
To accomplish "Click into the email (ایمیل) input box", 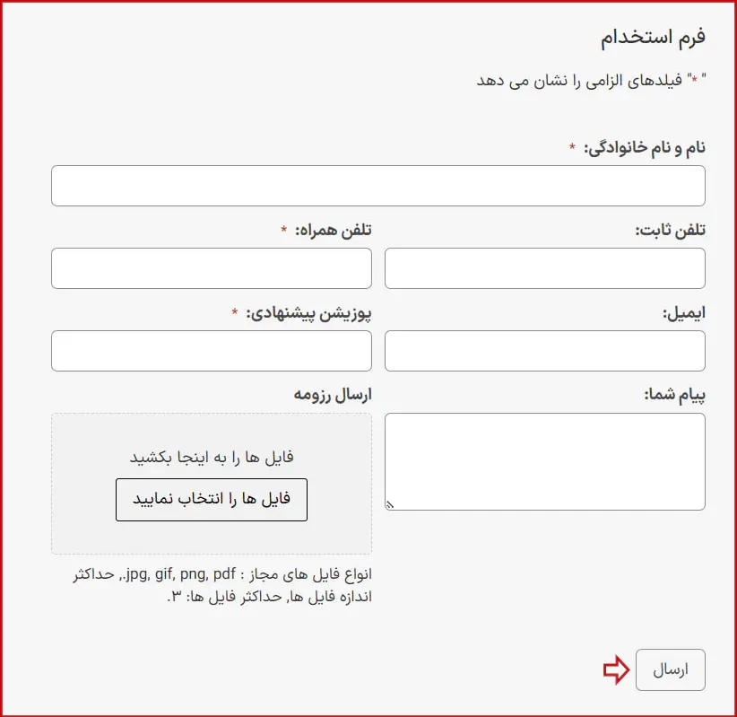I will [544, 351].
